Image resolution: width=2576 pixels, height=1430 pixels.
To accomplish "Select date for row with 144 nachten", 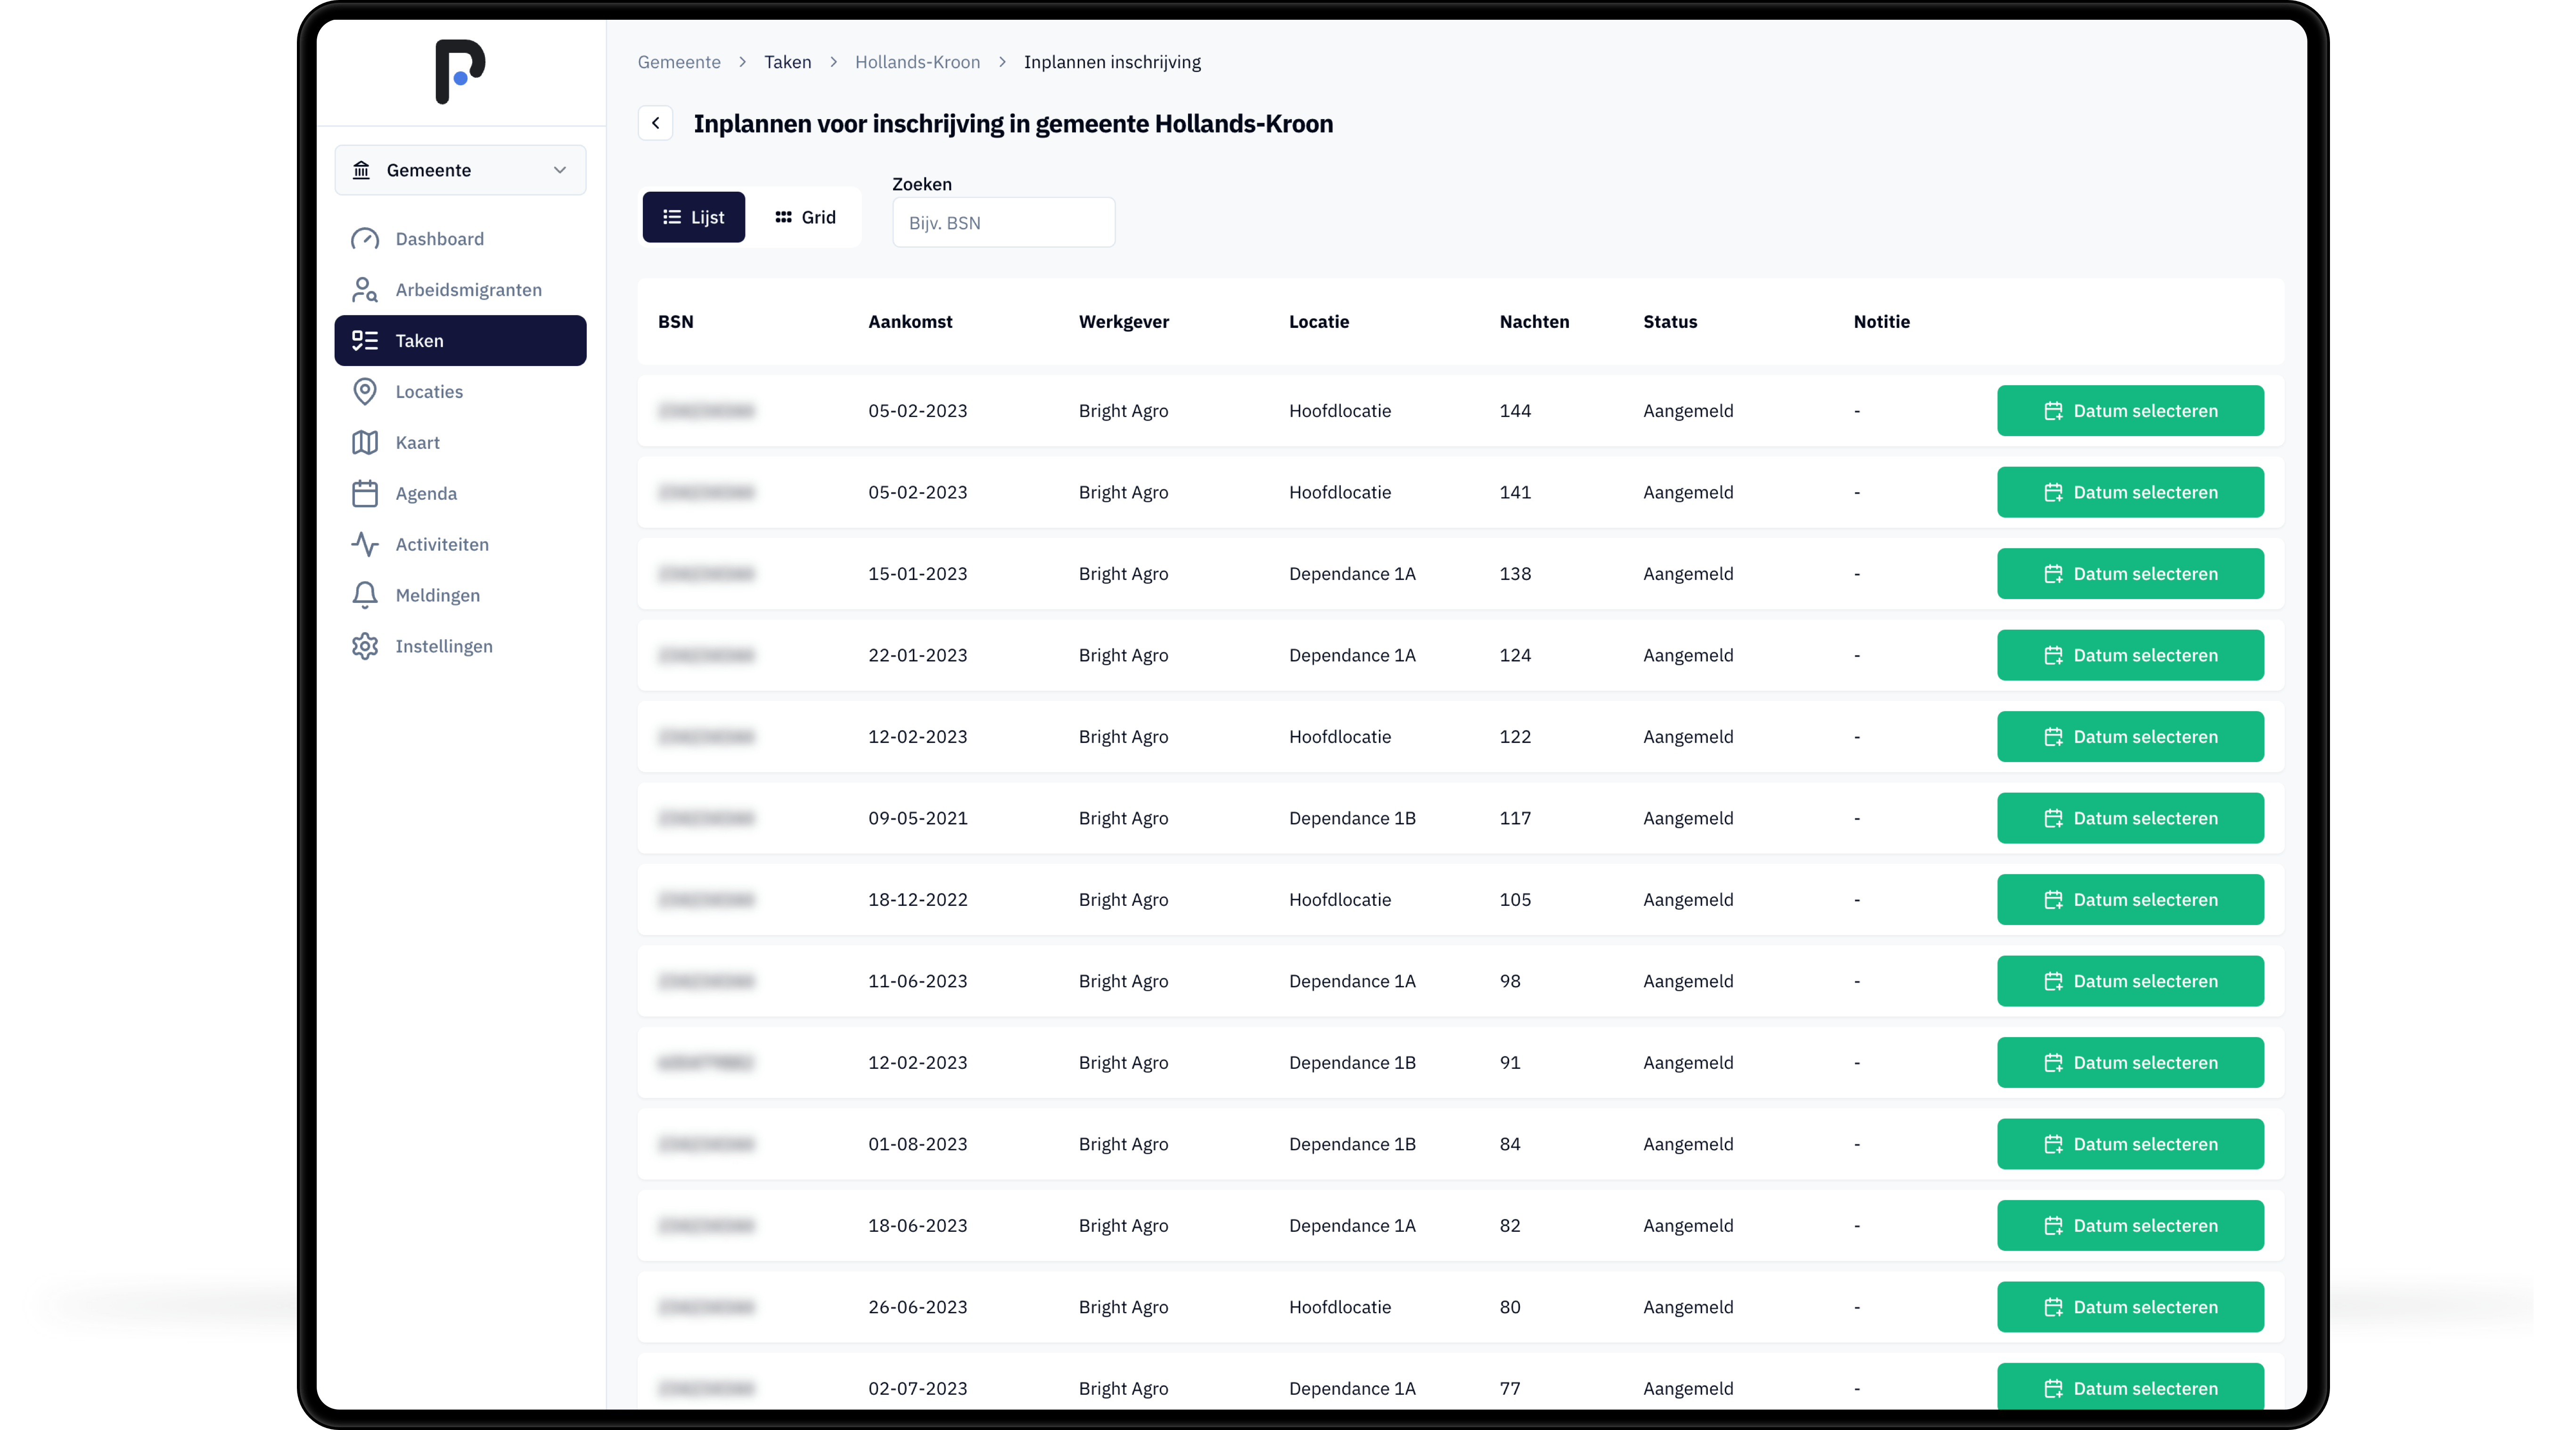I will click(x=2130, y=411).
